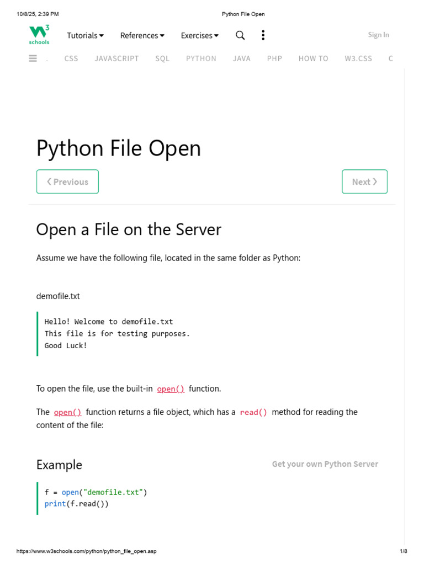The width and height of the screenshot is (424, 565).
Task: Click Get your own Python Server
Action: [x=325, y=464]
